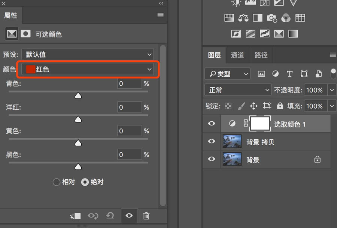Hide the 选取颜色 1 layer

click(x=212, y=123)
